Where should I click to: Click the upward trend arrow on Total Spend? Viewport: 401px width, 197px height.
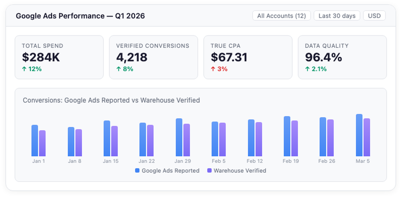24,69
